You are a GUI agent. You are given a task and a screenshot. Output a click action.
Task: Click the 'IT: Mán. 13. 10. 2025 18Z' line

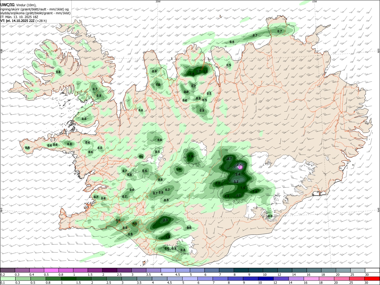pyautogui.click(x=19, y=17)
